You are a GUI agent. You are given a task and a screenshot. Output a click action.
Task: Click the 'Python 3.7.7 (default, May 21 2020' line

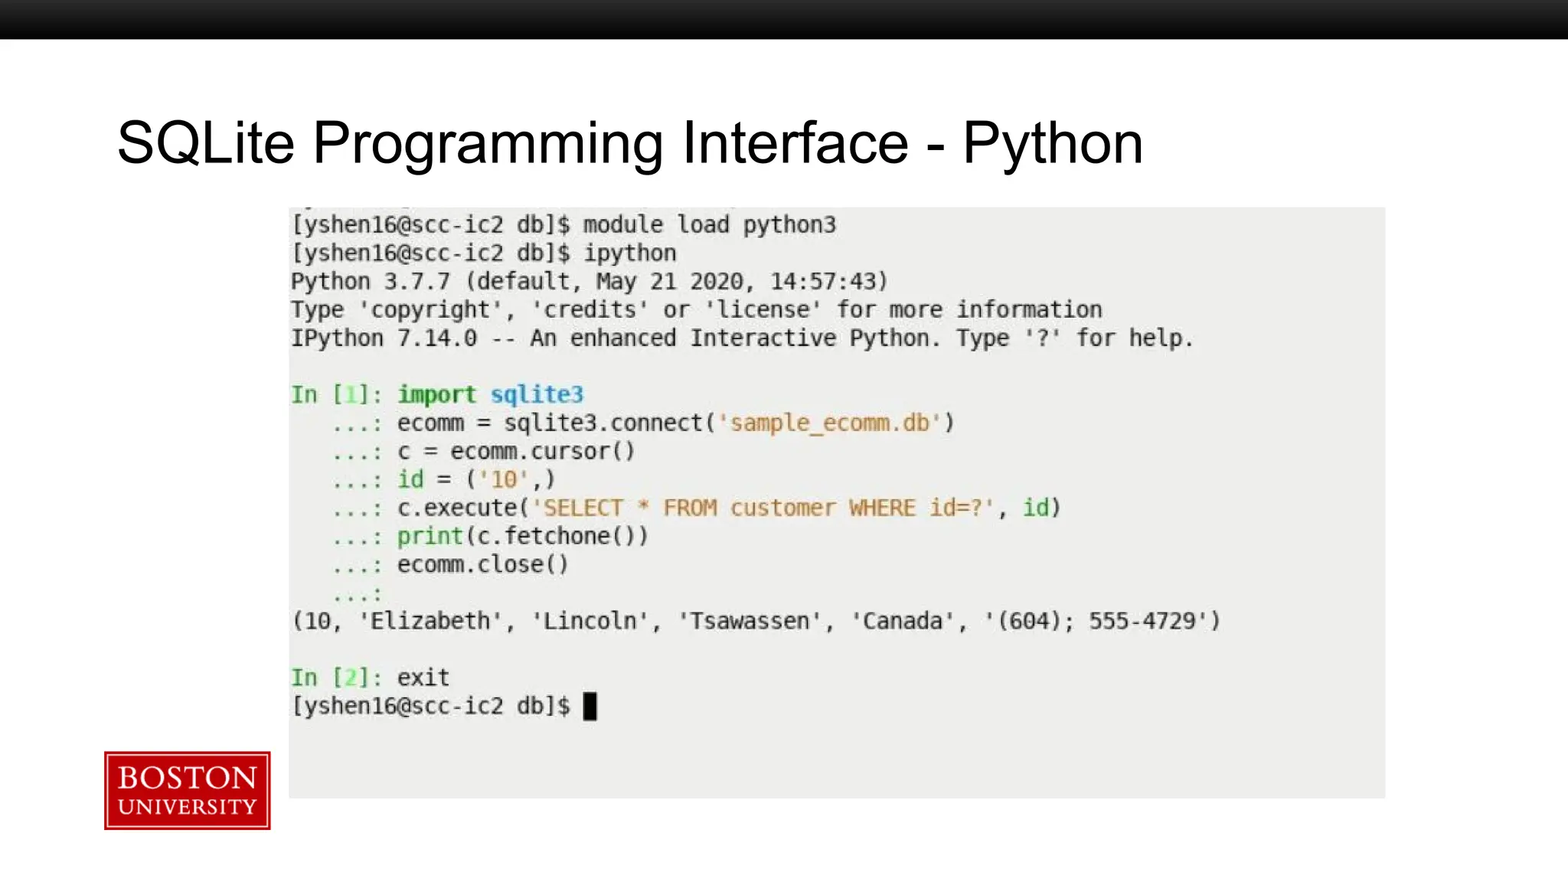[x=590, y=282]
